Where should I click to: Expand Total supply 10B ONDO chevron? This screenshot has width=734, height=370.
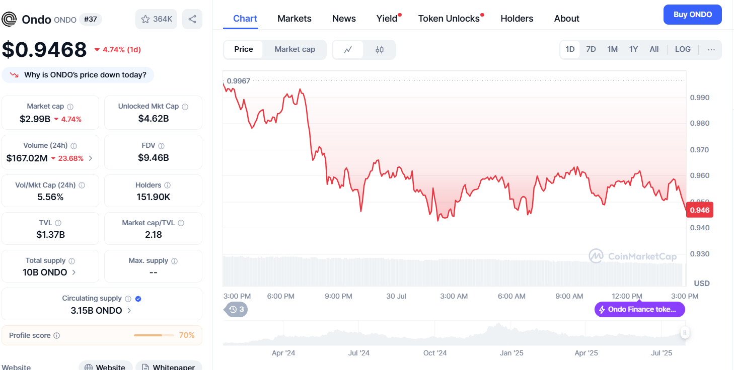74,272
